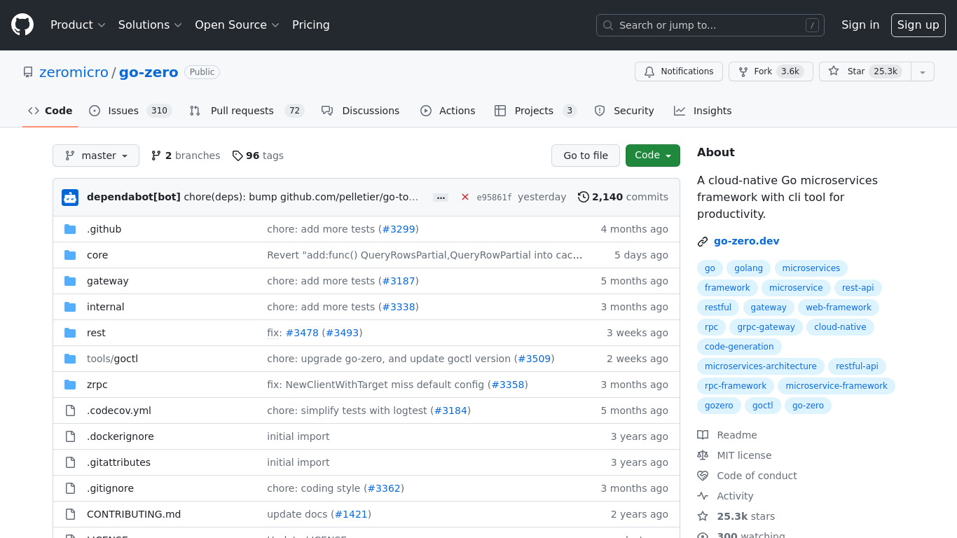This screenshot has height=538, width=957.
Task: Switch to the Discussions tab
Action: pos(360,111)
